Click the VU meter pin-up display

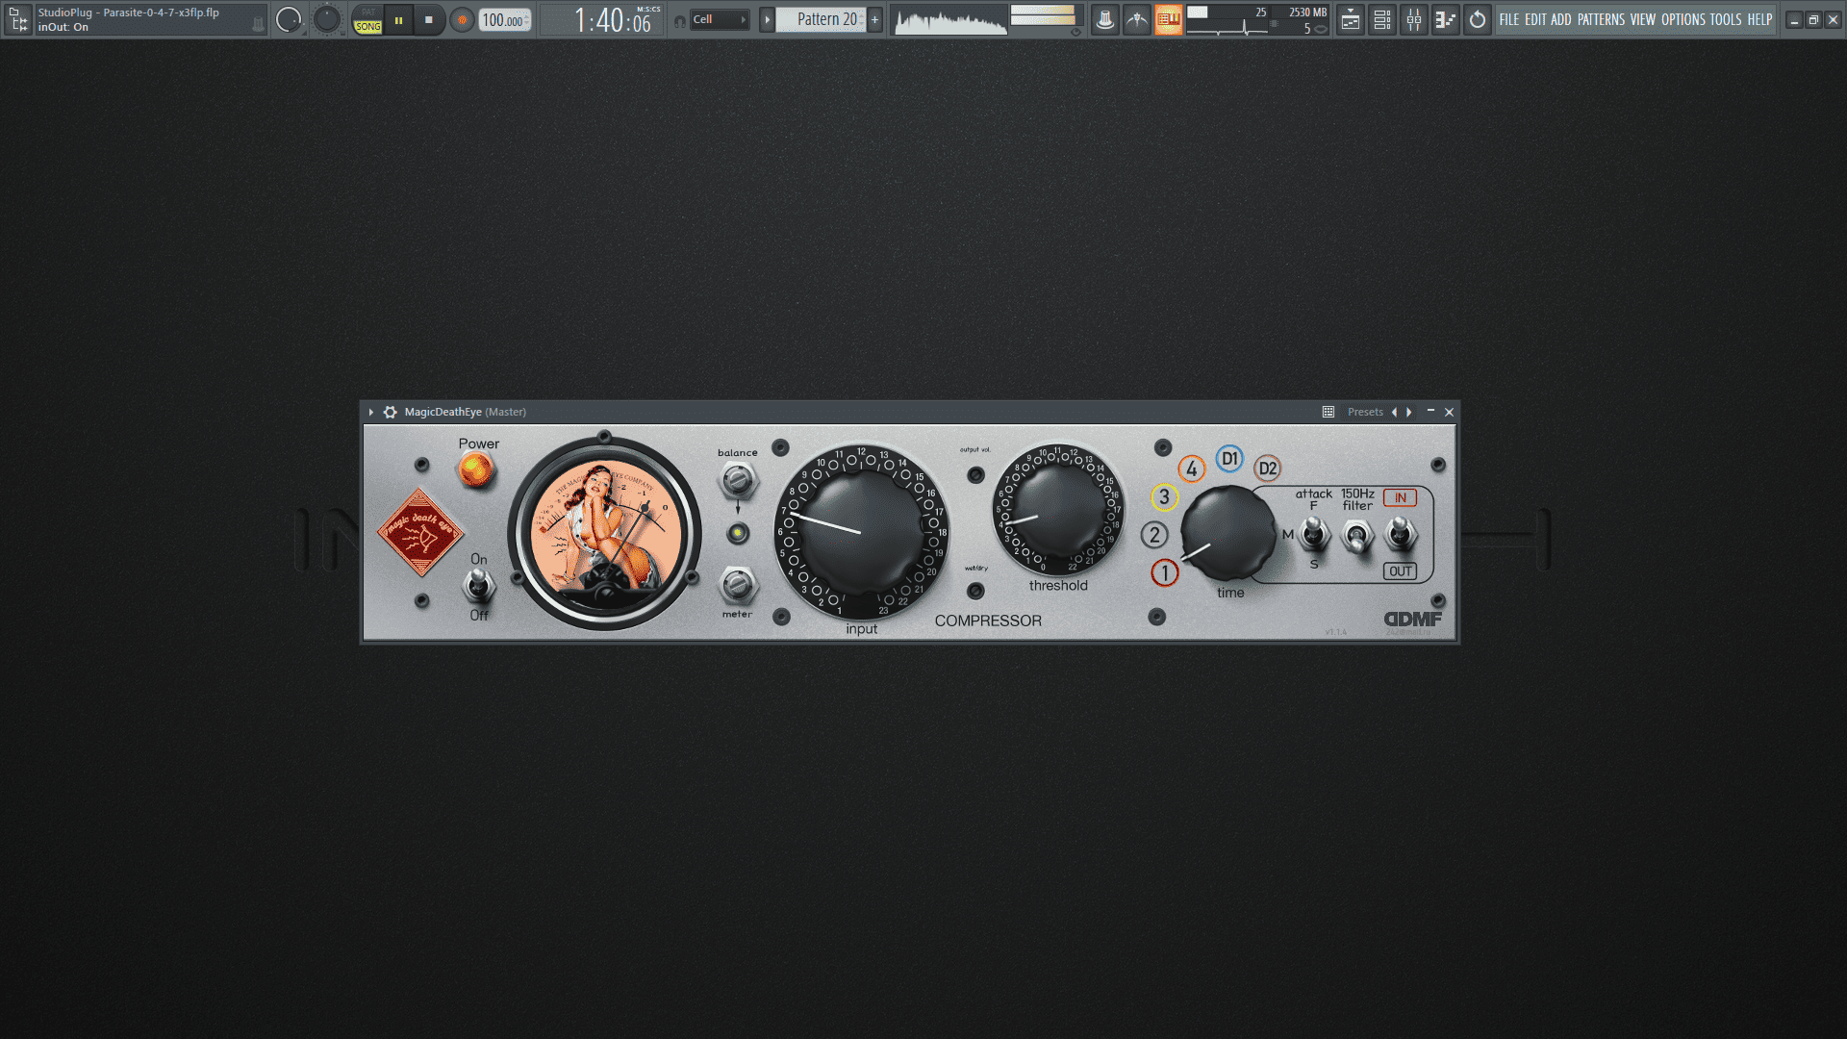pyautogui.click(x=605, y=535)
